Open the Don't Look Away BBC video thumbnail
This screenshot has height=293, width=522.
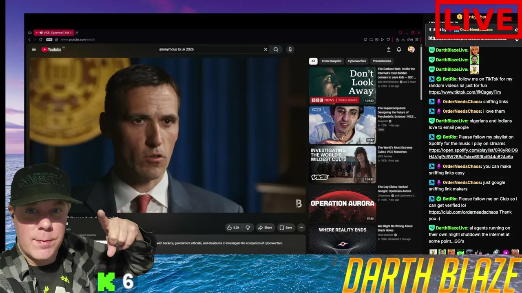(x=342, y=85)
